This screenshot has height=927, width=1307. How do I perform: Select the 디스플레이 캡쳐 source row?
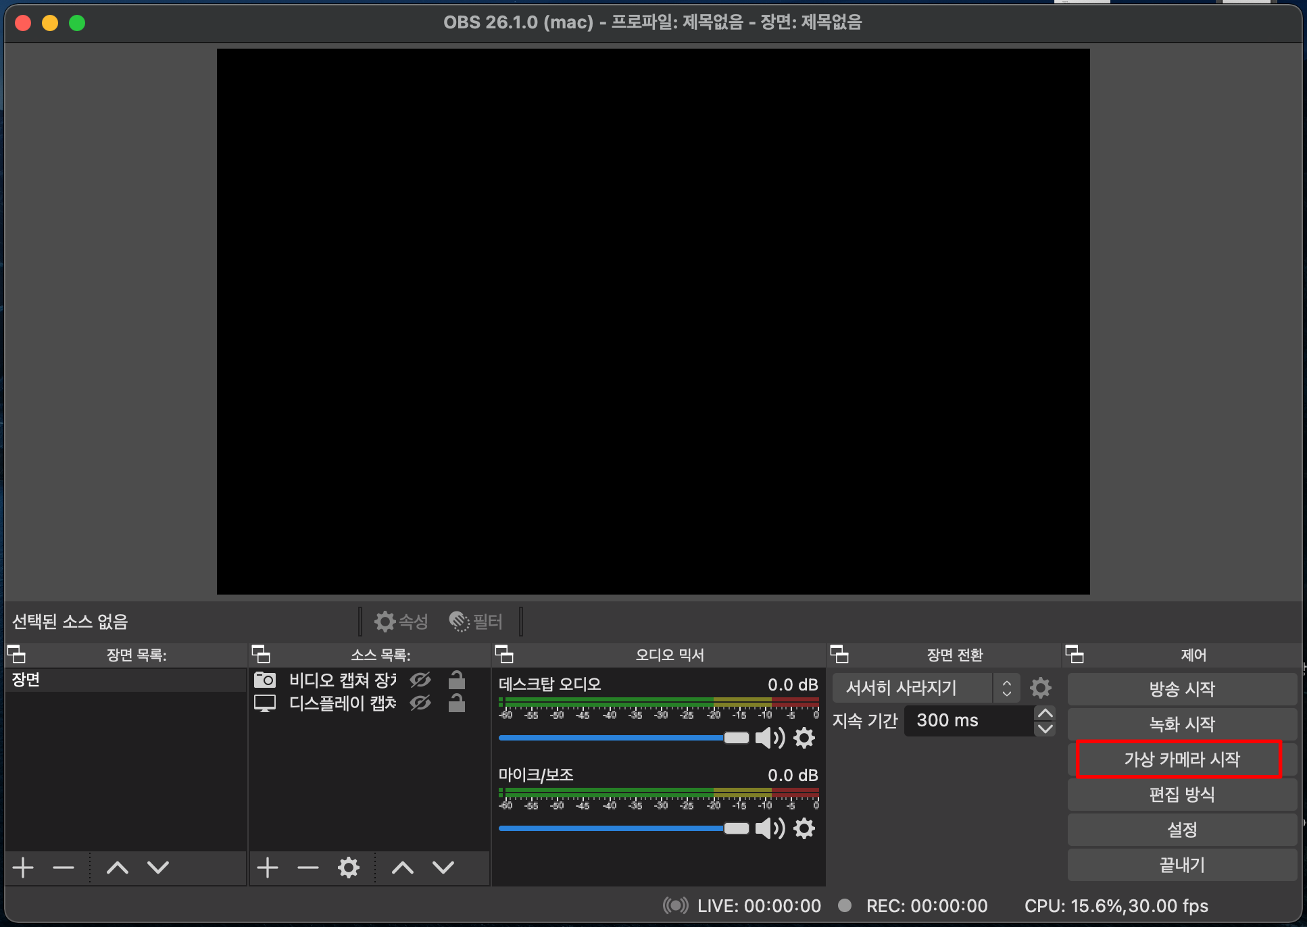point(342,703)
